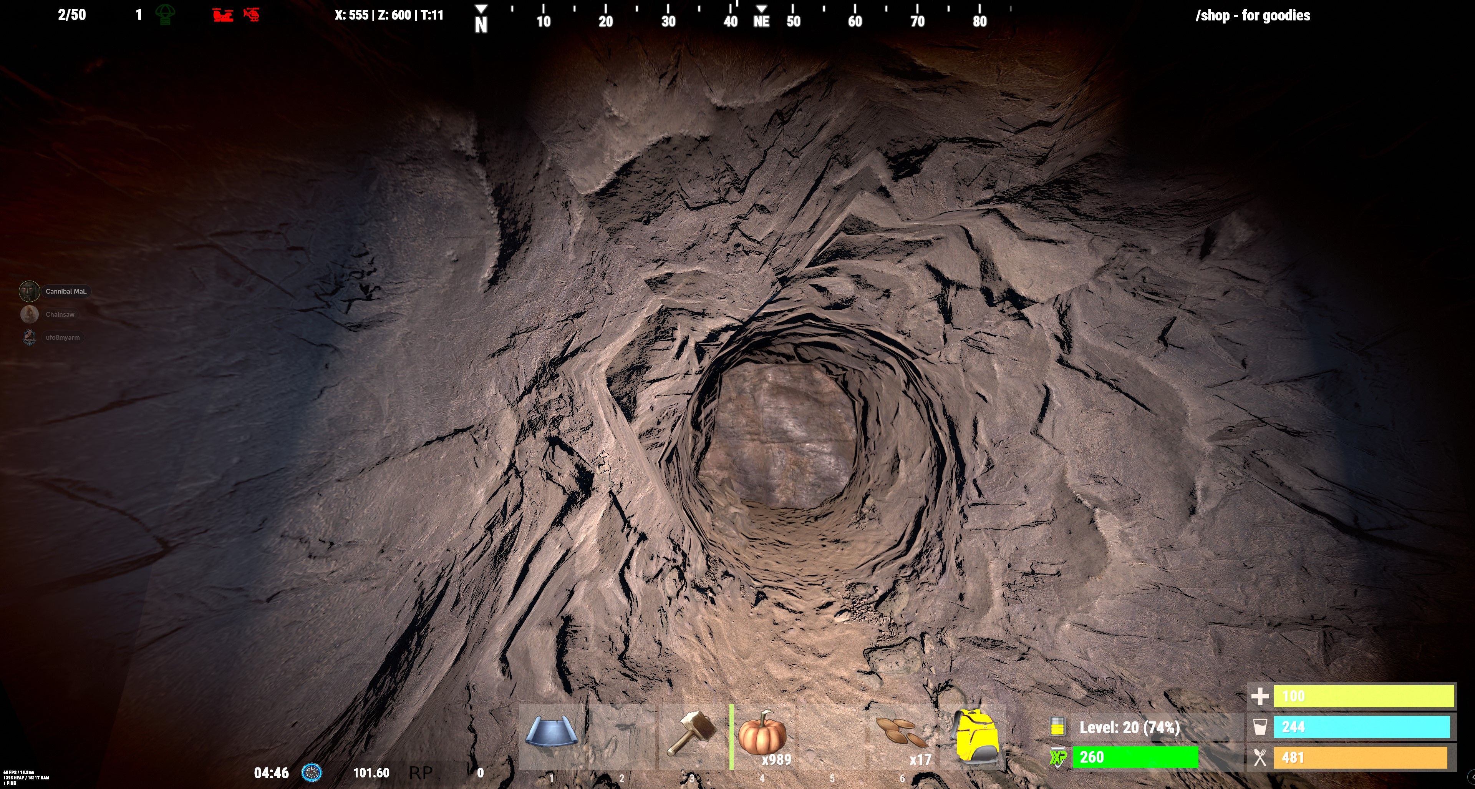Click the red patrol helicopter icon
Screen dimensions: 1475x789
pos(251,14)
